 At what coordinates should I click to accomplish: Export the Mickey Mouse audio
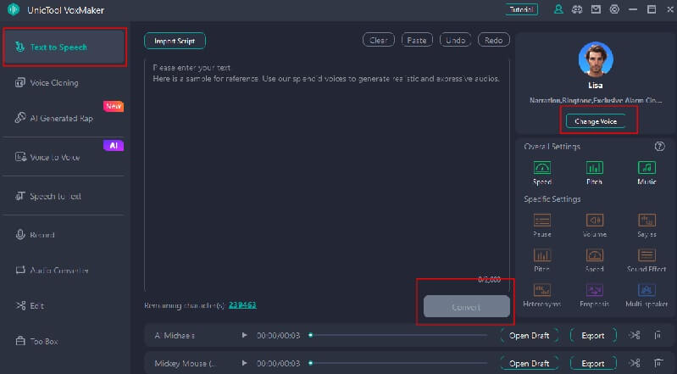click(592, 363)
